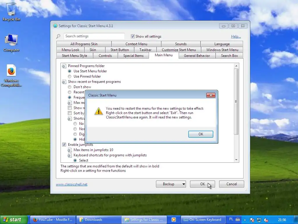Open the Start Button tab
The height and width of the screenshot is (224, 298).
coord(120,50)
